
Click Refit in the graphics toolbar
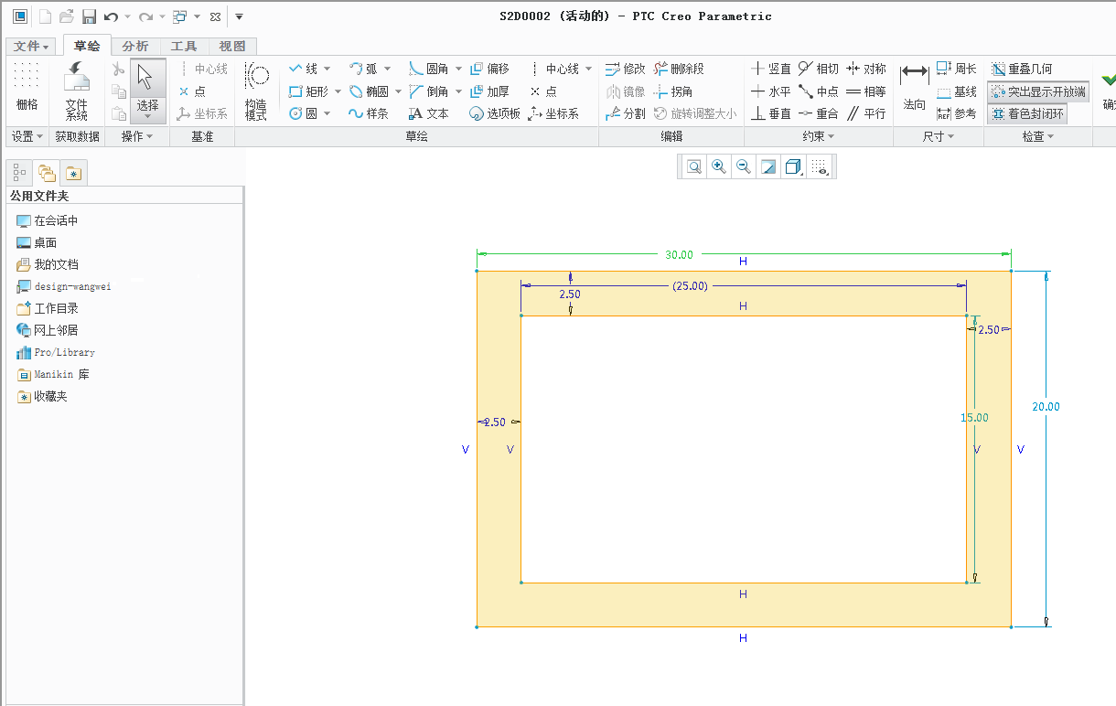[694, 166]
